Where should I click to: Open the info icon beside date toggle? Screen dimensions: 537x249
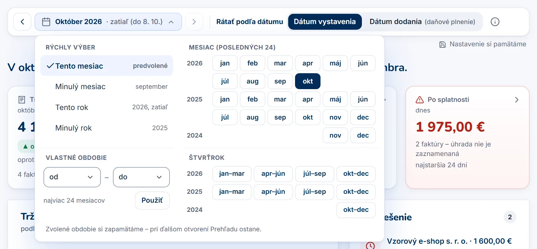point(495,22)
